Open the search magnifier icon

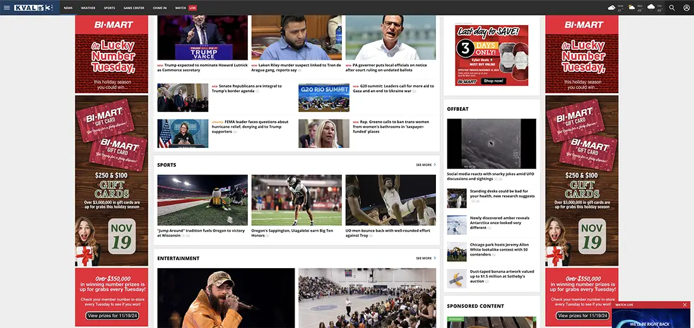coord(672,8)
